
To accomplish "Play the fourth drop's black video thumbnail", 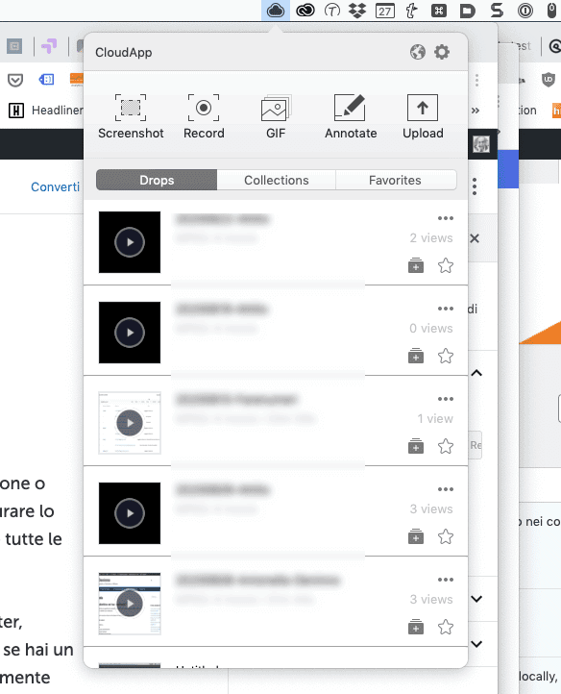I will 130,513.
